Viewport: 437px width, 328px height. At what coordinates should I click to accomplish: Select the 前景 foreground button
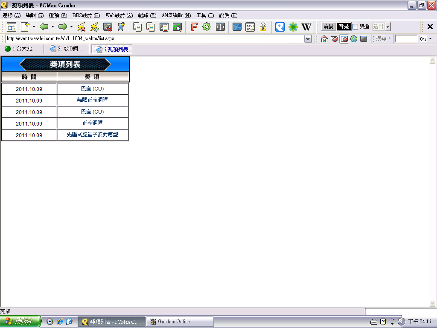pyautogui.click(x=328, y=27)
